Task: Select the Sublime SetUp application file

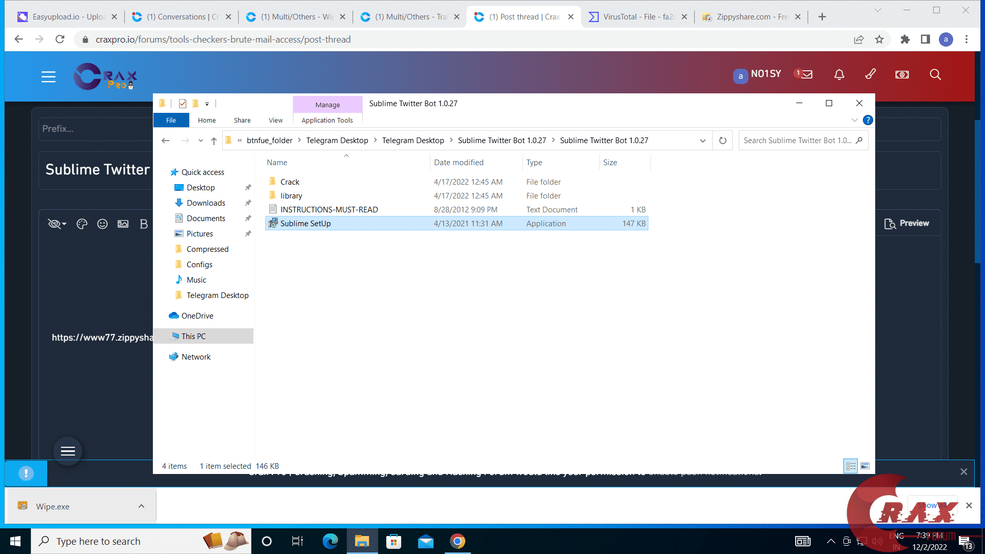Action: point(457,224)
